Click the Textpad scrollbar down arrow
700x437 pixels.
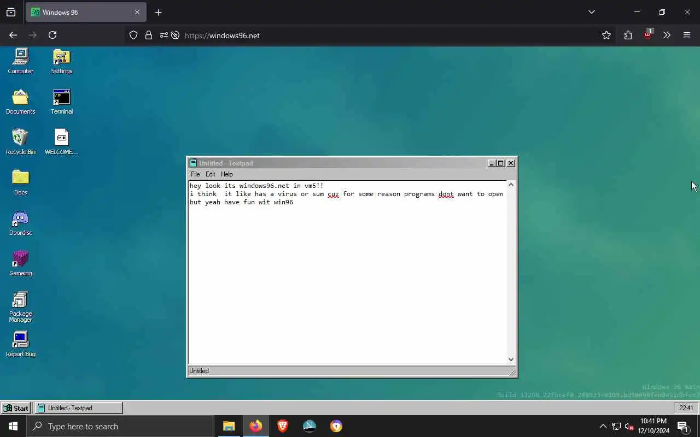pyautogui.click(x=511, y=359)
